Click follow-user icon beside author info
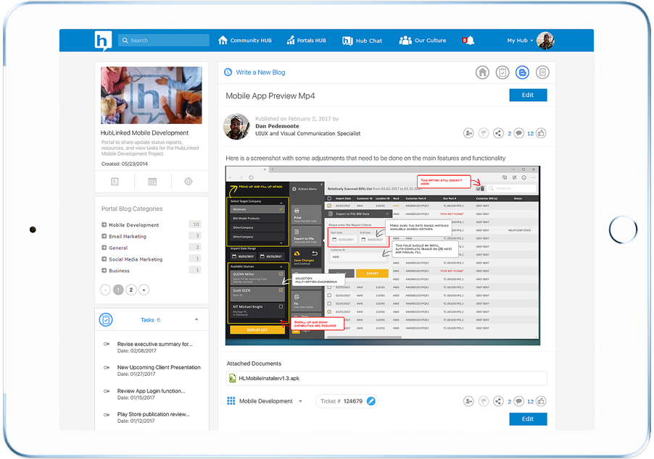654x459 pixels. point(468,133)
